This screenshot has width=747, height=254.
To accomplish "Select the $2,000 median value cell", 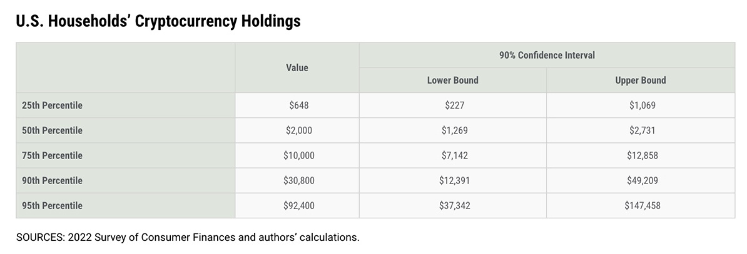I will click(x=298, y=130).
